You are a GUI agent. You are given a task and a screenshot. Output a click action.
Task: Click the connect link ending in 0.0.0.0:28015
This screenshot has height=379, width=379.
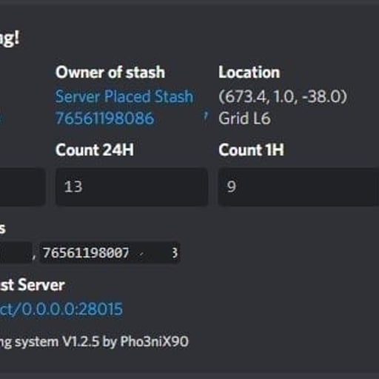(61, 309)
